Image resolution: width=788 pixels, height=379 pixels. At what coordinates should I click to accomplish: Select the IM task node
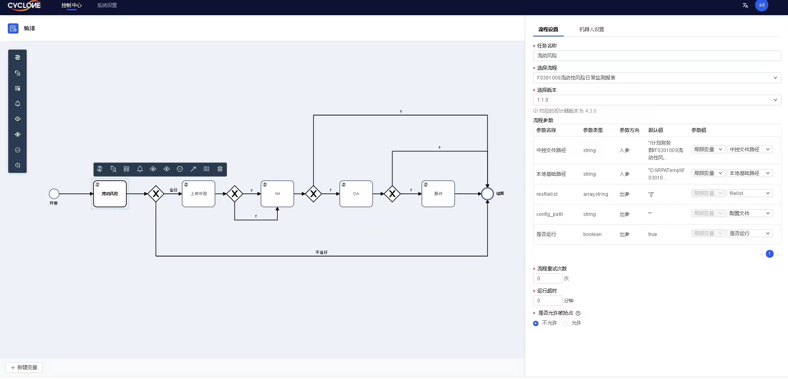(x=277, y=194)
